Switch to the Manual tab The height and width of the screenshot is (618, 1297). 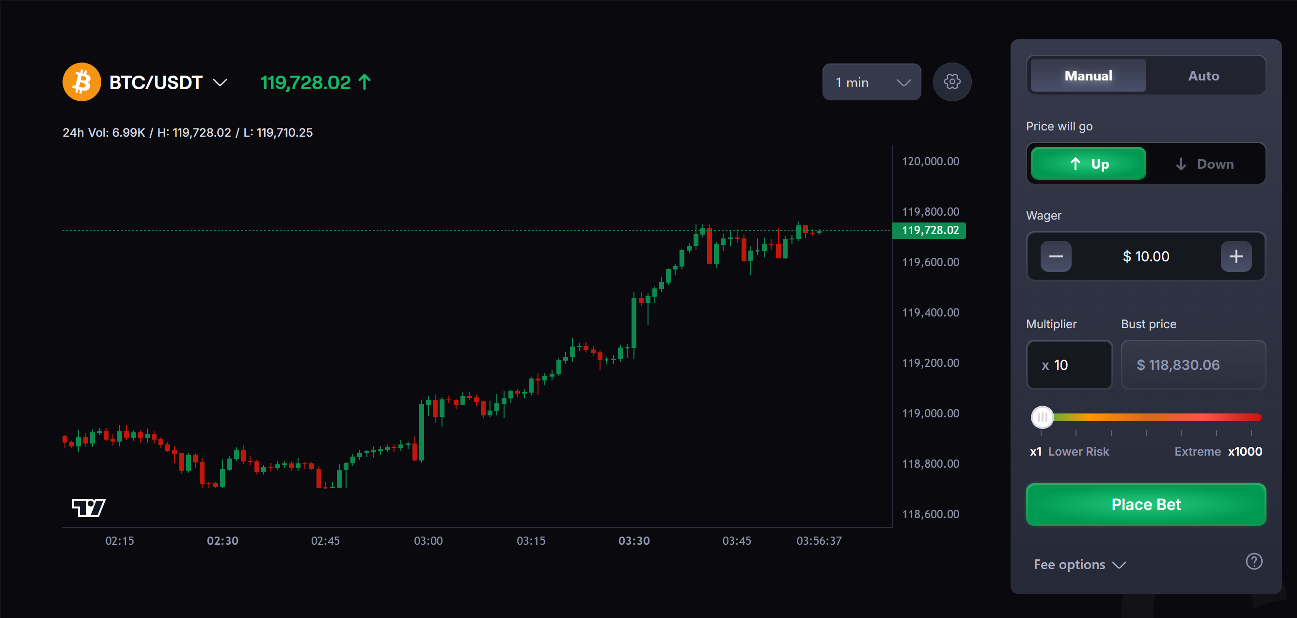click(1088, 76)
